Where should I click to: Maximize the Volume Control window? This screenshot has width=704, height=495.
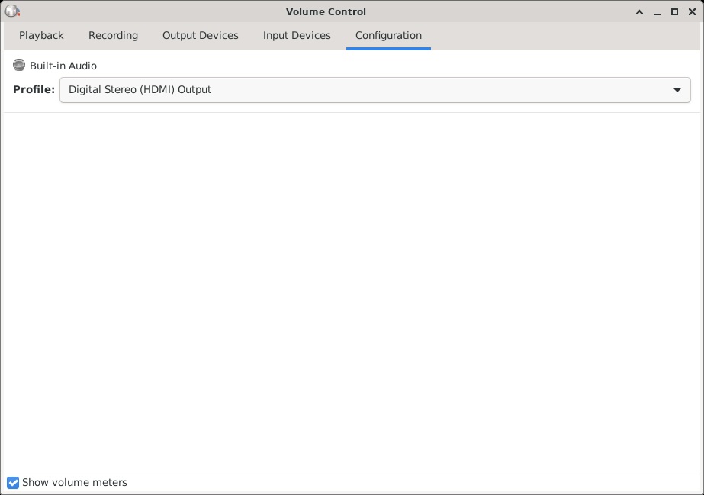pyautogui.click(x=674, y=11)
